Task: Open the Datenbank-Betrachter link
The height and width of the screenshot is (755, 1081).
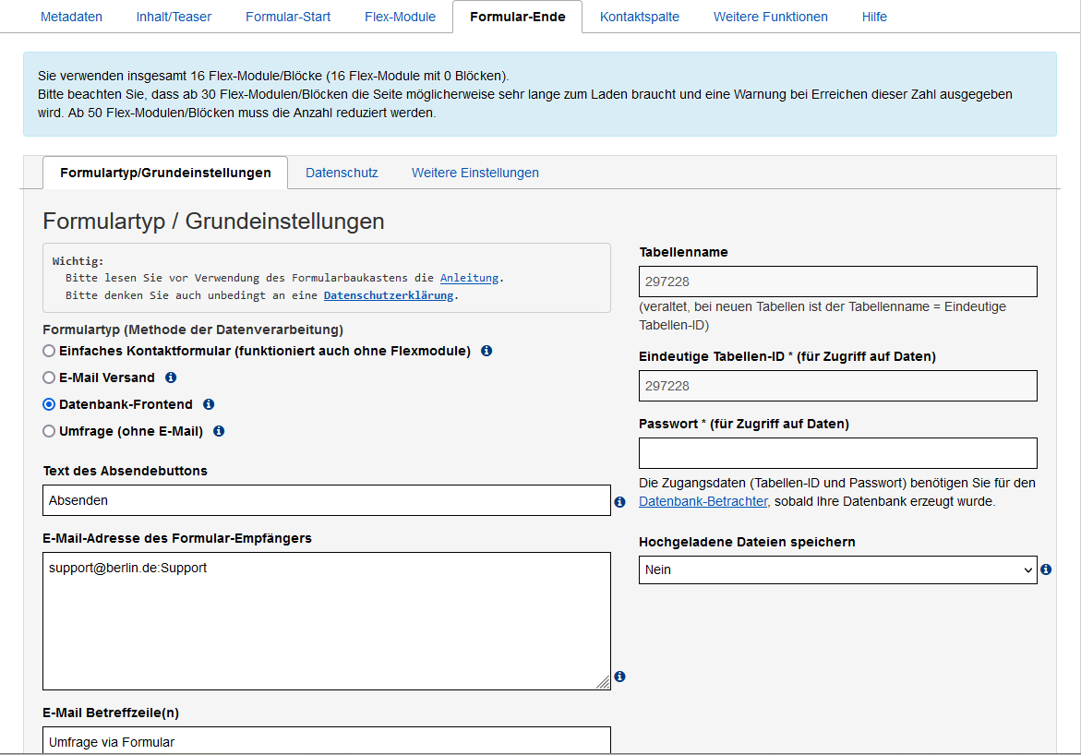Action: [x=701, y=499]
